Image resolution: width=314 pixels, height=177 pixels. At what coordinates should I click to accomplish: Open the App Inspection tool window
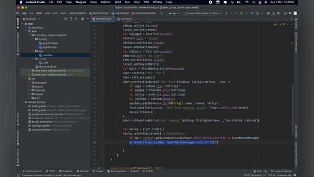[117, 171]
